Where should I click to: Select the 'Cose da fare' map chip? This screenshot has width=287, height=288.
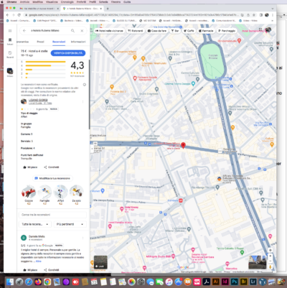[x=157, y=31]
